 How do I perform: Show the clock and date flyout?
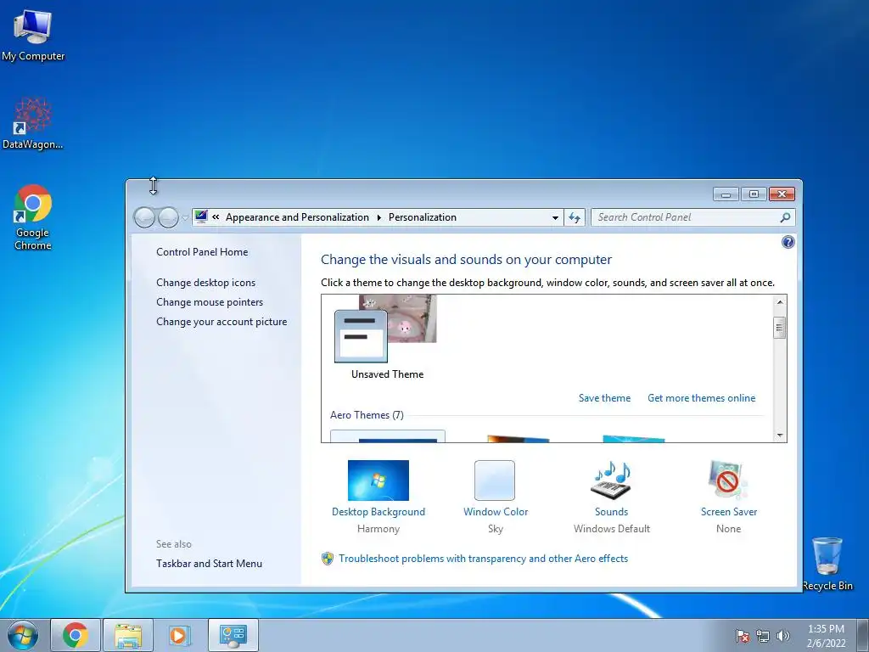click(x=826, y=636)
